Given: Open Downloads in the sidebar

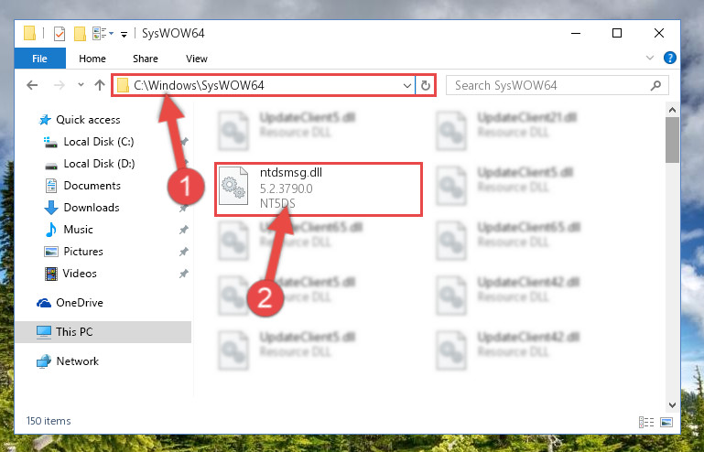Looking at the screenshot, I should click(x=92, y=208).
